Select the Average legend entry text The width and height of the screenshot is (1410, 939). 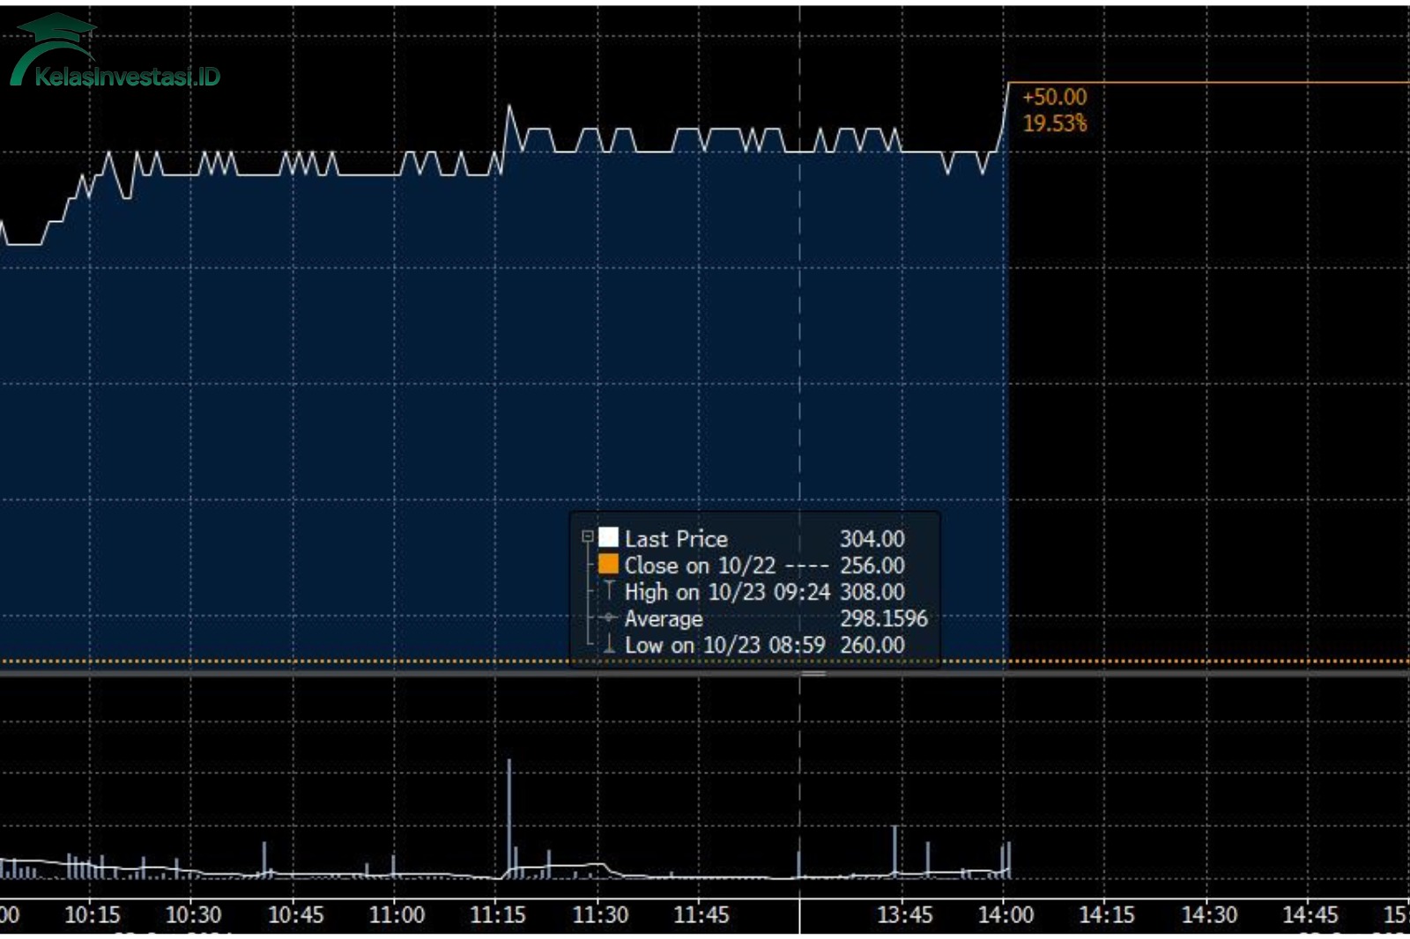click(x=664, y=618)
